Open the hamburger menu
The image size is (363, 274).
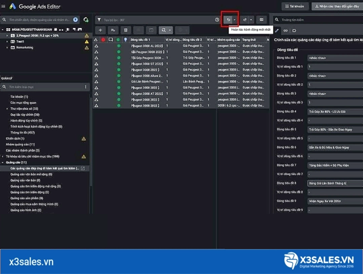pos(3,6)
